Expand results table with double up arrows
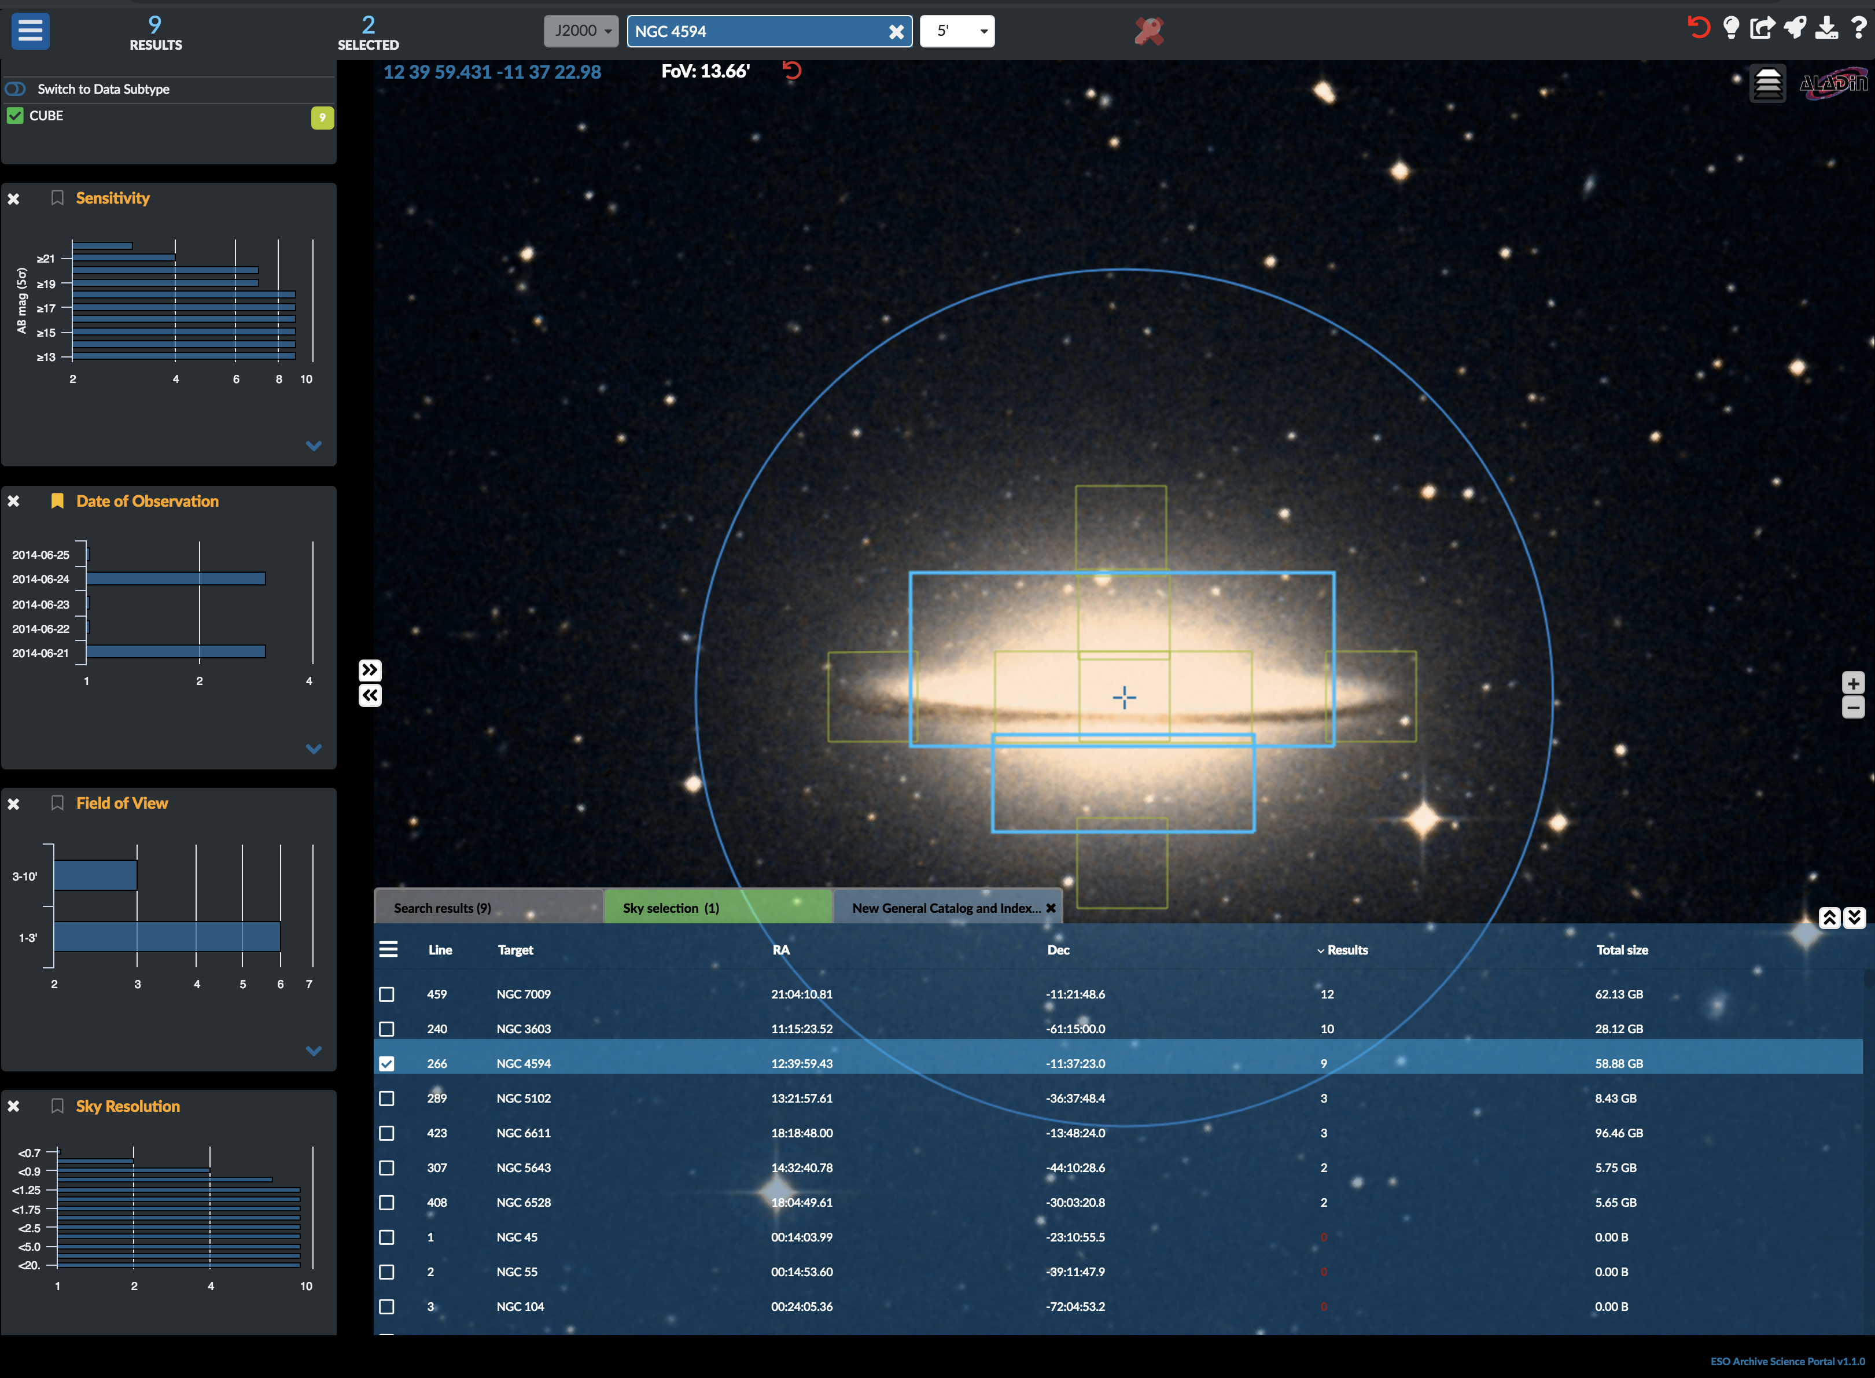 (x=1829, y=918)
